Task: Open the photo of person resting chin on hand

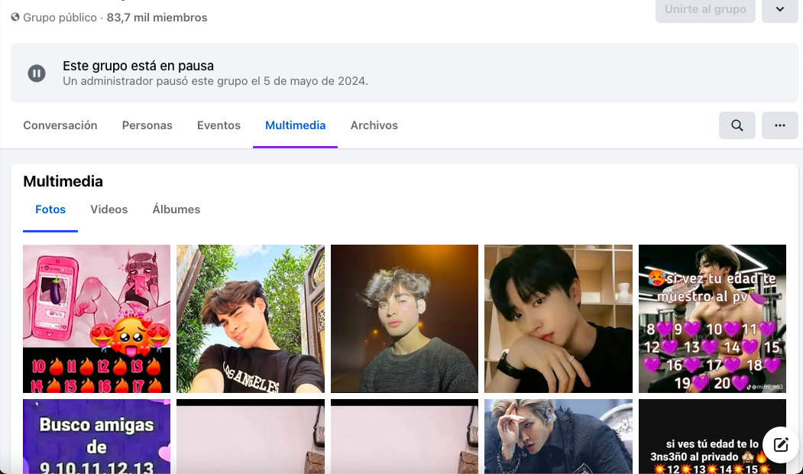Action: coord(559,319)
